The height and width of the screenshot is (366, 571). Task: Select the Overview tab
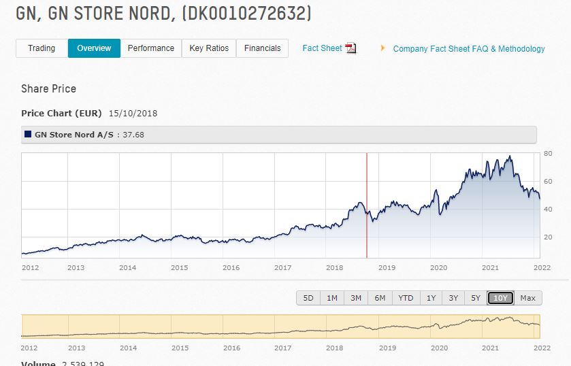(94, 48)
